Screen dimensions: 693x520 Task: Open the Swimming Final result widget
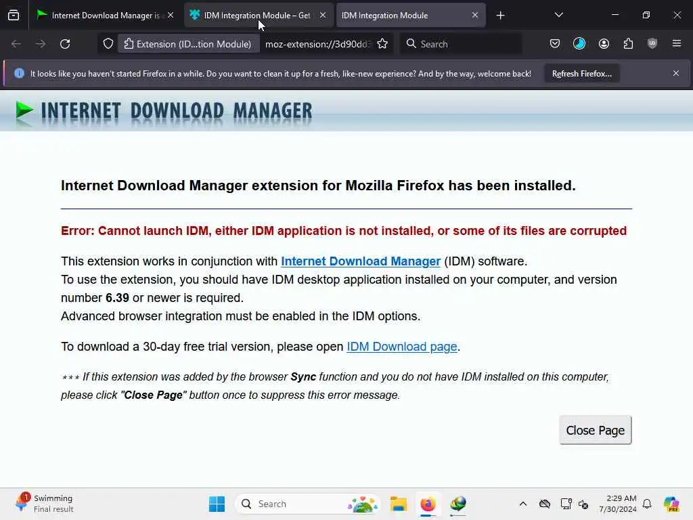tap(44, 504)
